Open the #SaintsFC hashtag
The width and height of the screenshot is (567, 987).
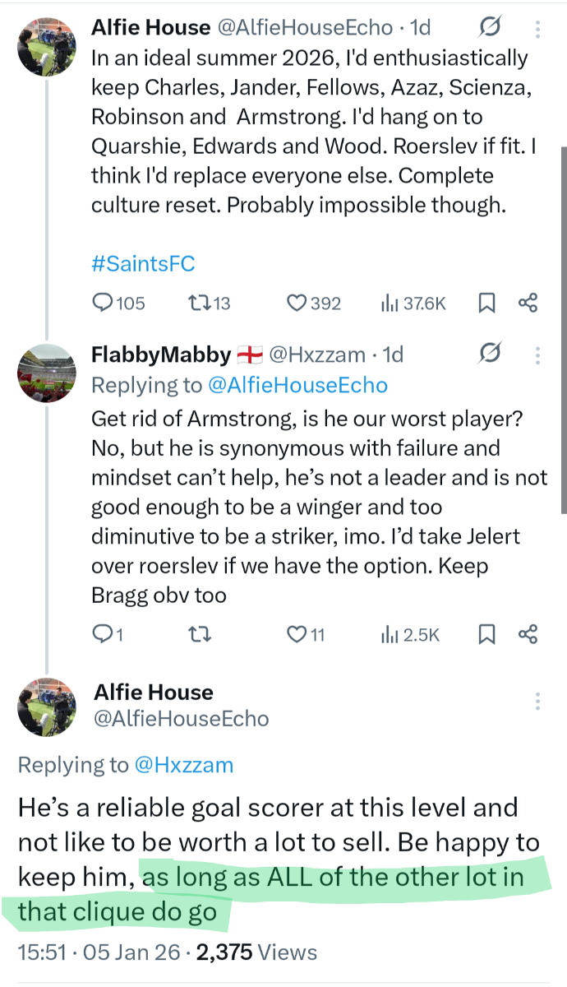pyautogui.click(x=143, y=264)
